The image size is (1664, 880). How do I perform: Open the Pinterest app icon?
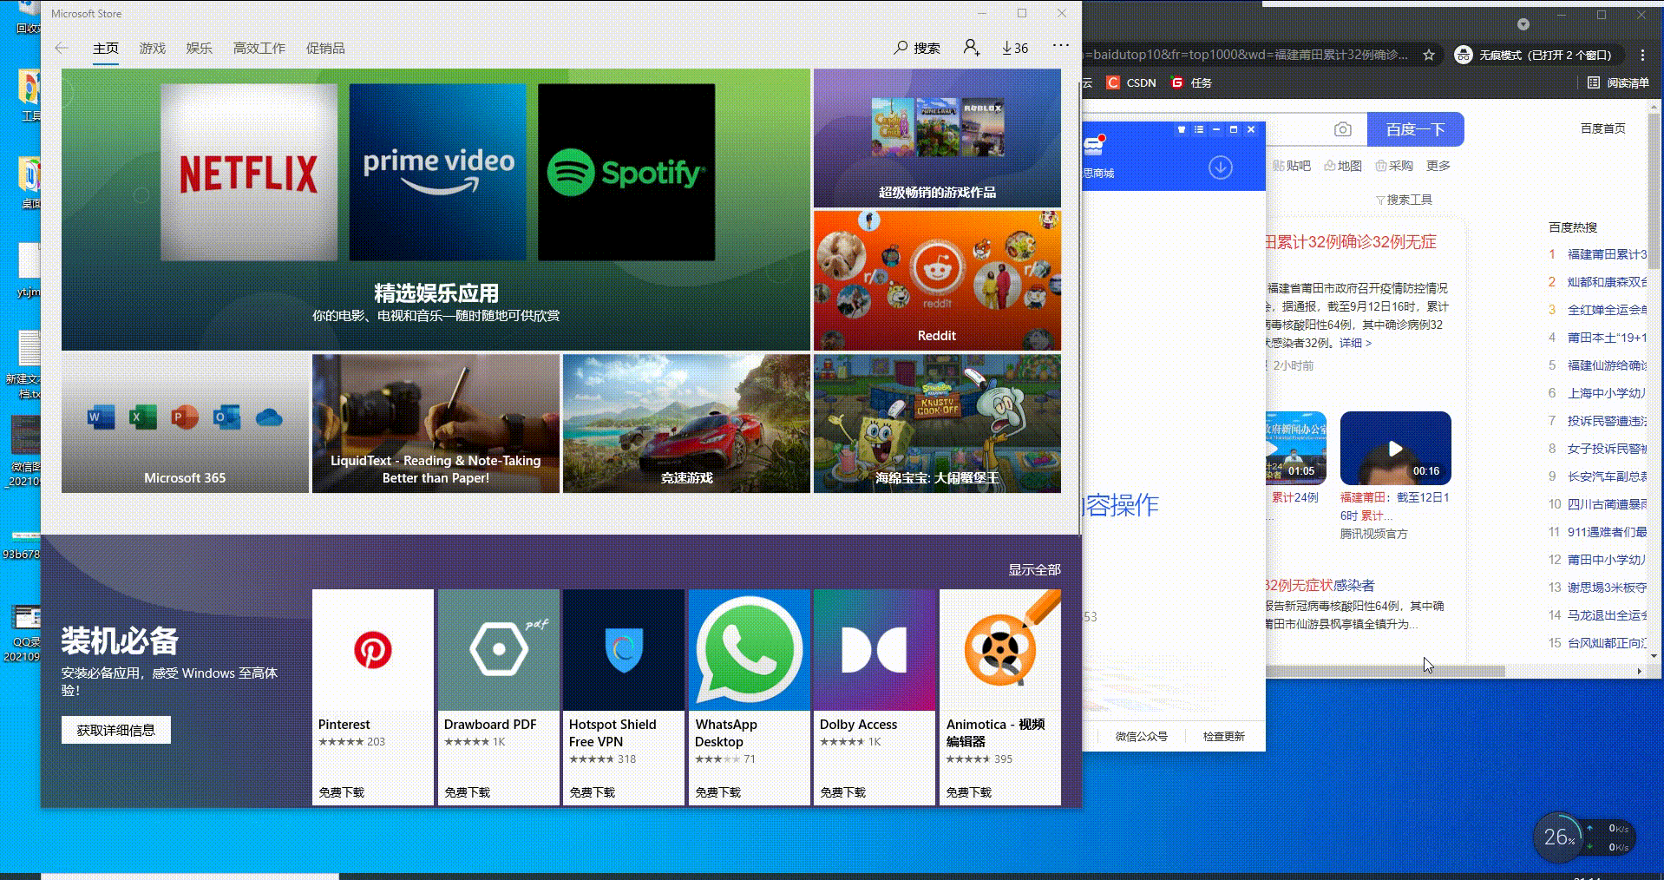[373, 650]
